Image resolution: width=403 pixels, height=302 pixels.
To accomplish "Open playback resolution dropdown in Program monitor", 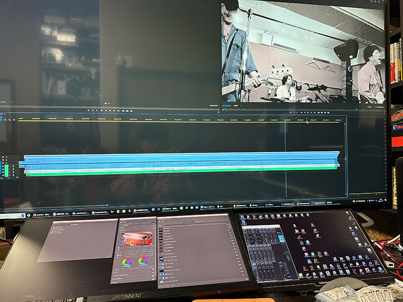I will (370, 107).
